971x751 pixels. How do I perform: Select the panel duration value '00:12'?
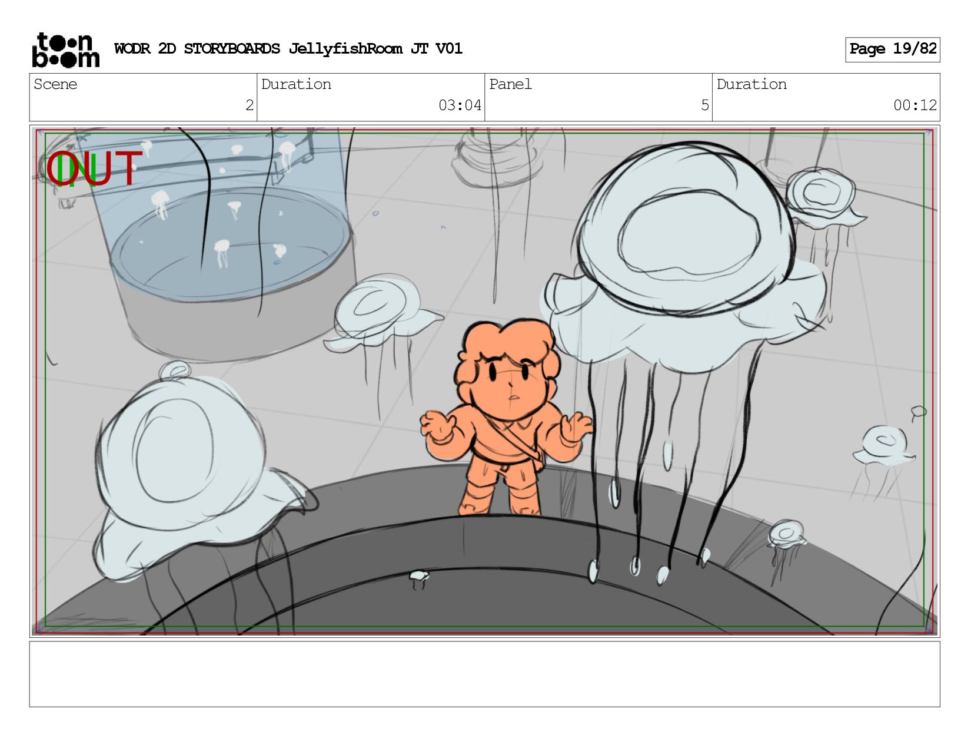point(915,105)
